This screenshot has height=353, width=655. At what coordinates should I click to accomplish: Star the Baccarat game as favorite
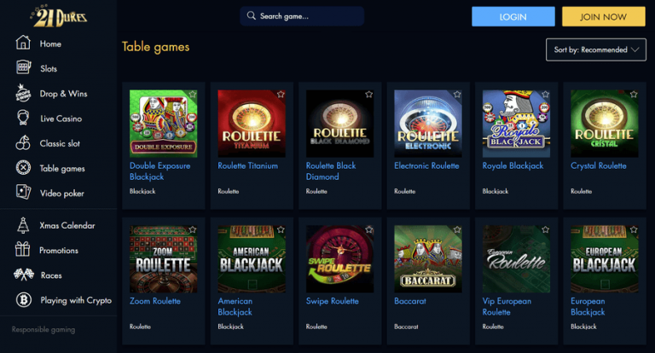[457, 229]
